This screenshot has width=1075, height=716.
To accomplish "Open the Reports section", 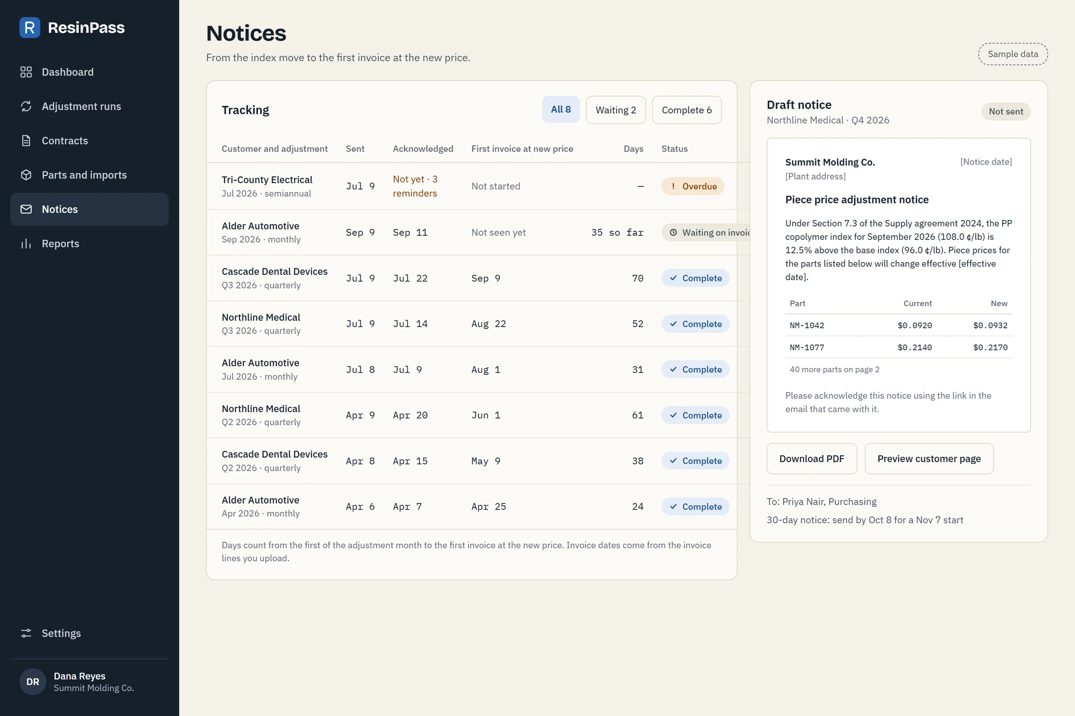I will (89, 244).
